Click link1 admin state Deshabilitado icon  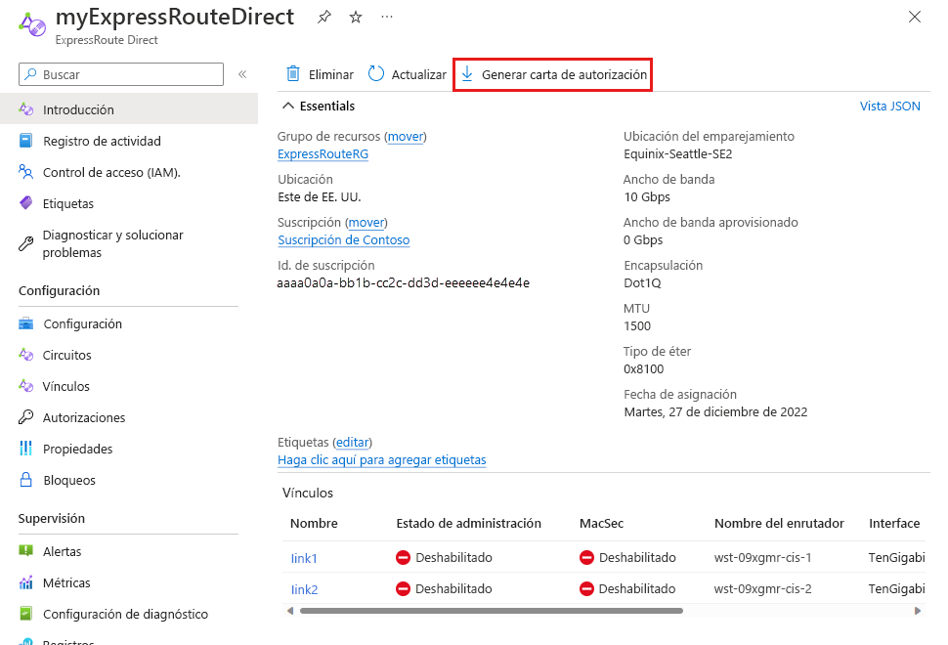click(404, 557)
